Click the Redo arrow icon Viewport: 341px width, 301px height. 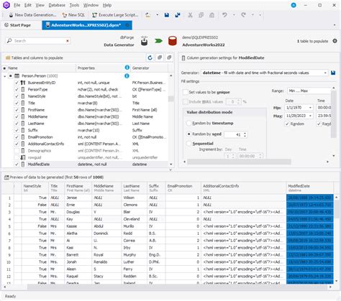point(244,15)
